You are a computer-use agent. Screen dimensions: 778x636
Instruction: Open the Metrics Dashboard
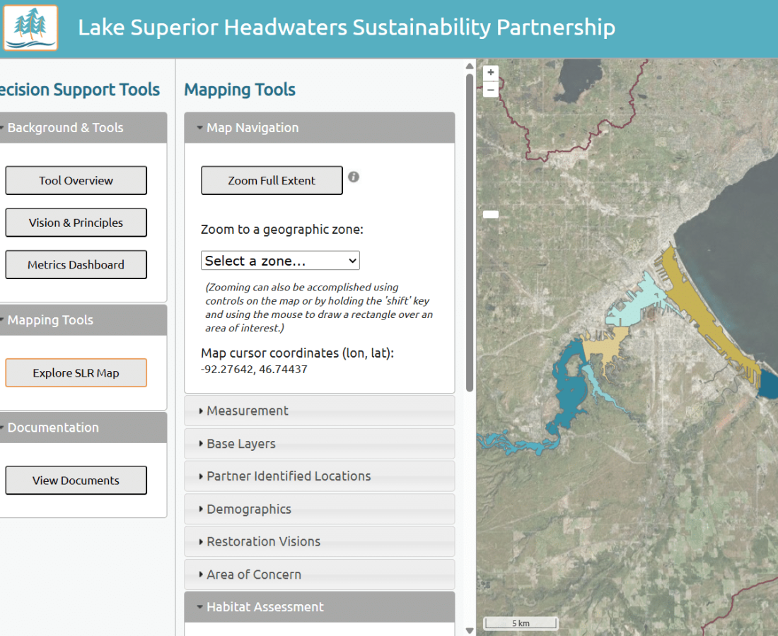click(x=76, y=265)
